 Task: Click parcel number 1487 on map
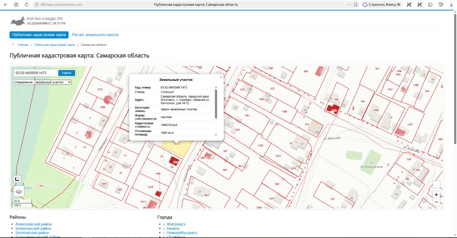pos(410,125)
